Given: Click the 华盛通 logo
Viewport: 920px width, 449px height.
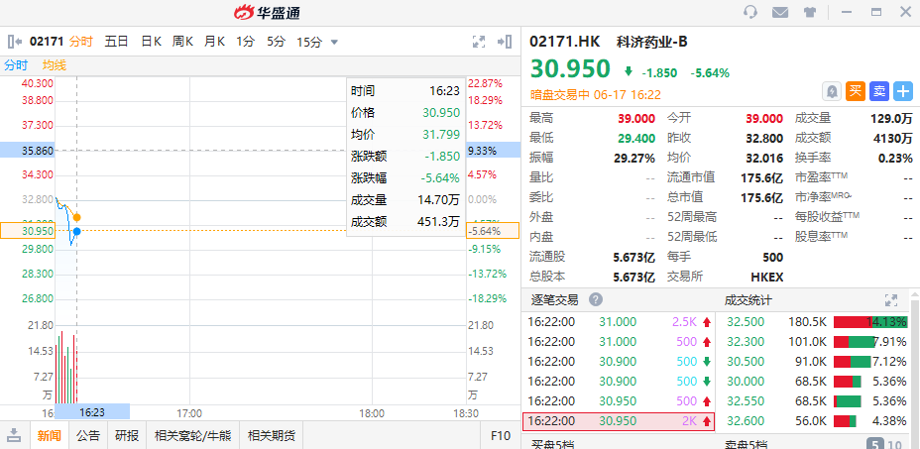Looking at the screenshot, I should point(267,12).
